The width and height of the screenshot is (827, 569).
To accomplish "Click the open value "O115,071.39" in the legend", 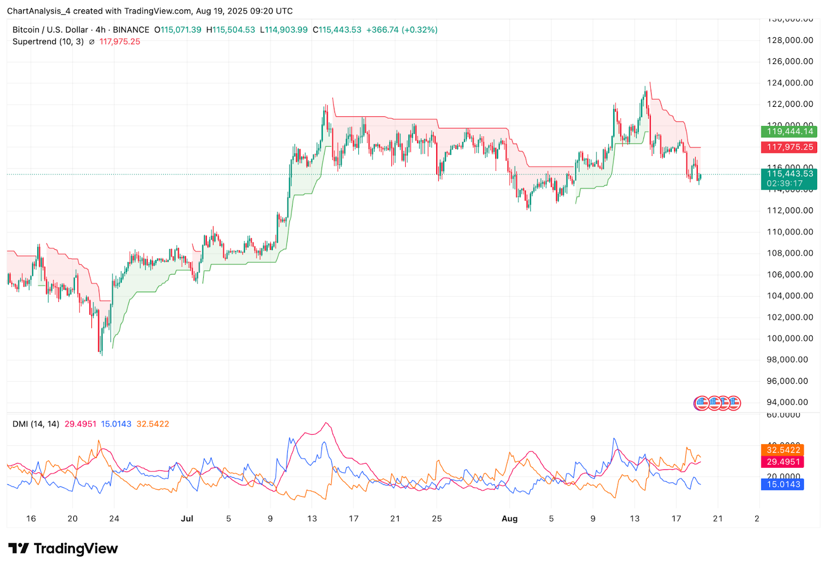I will [178, 30].
